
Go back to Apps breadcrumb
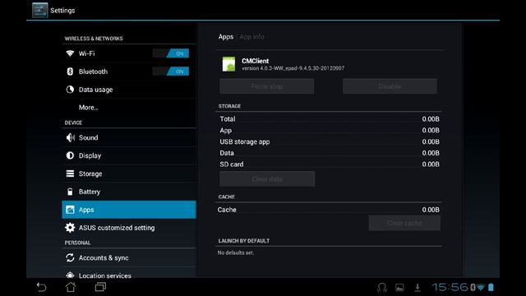click(x=226, y=36)
